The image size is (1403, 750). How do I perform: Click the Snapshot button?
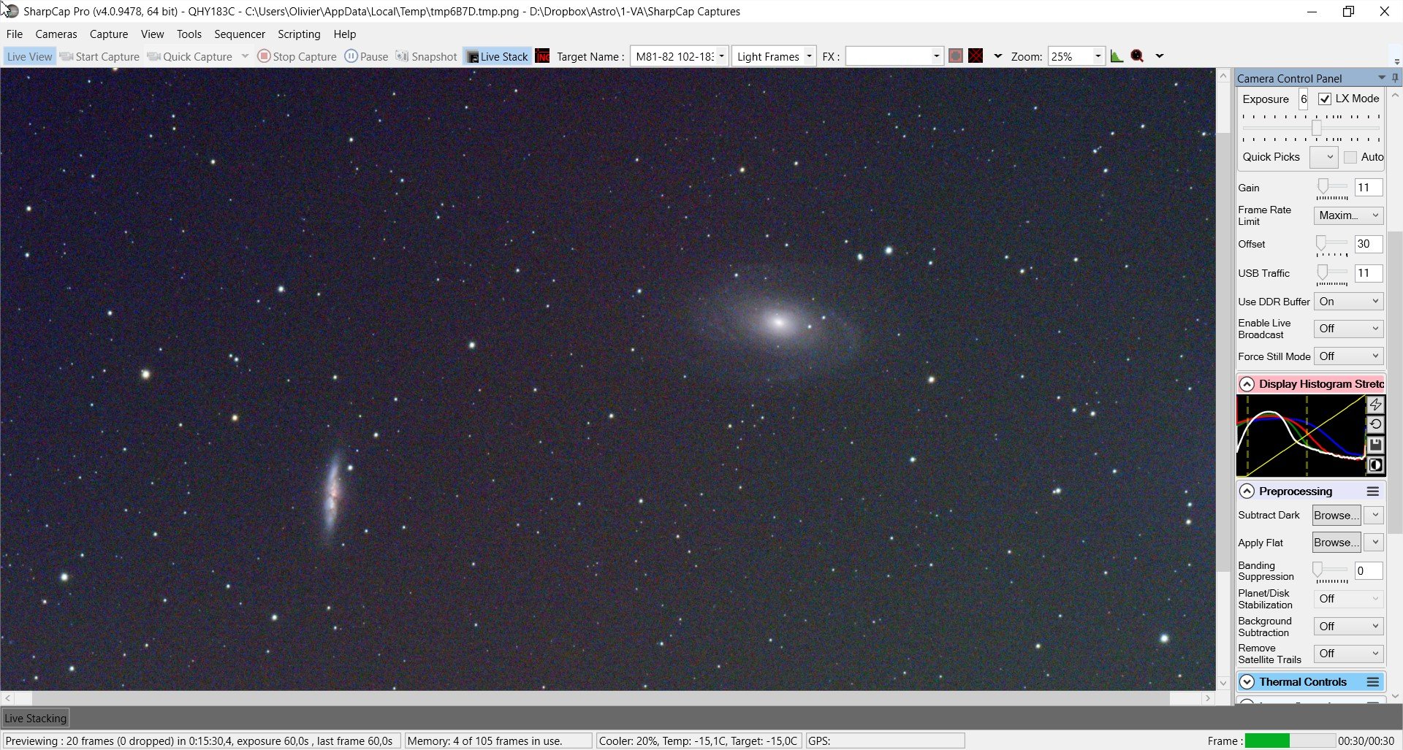tap(426, 56)
